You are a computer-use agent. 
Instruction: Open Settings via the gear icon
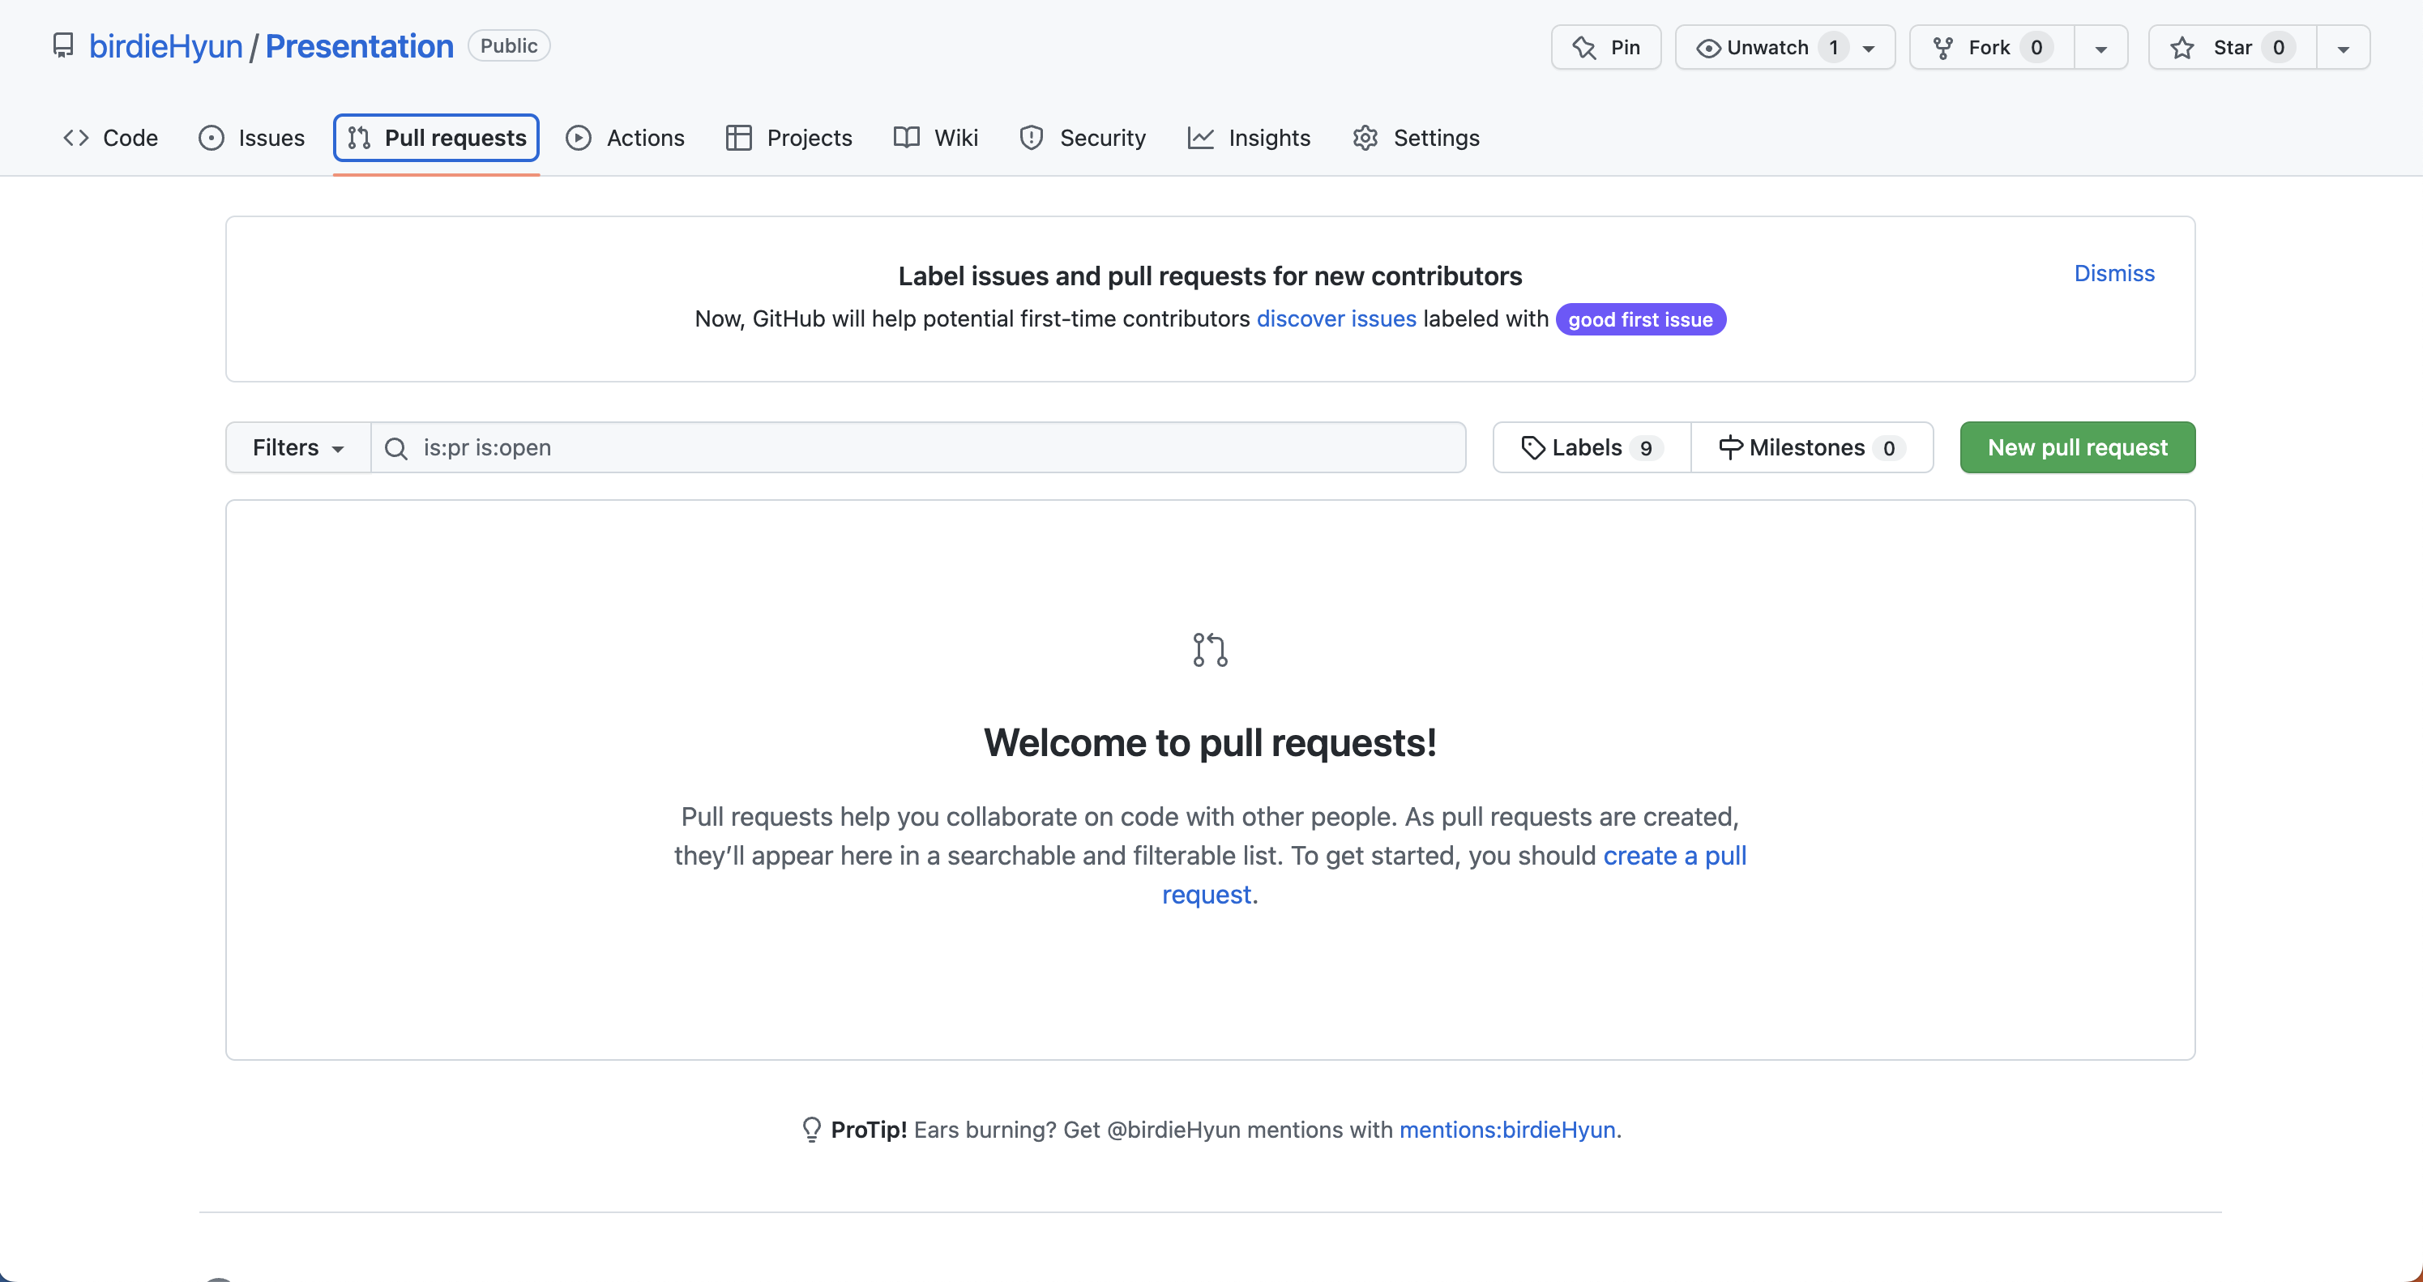[1365, 139]
